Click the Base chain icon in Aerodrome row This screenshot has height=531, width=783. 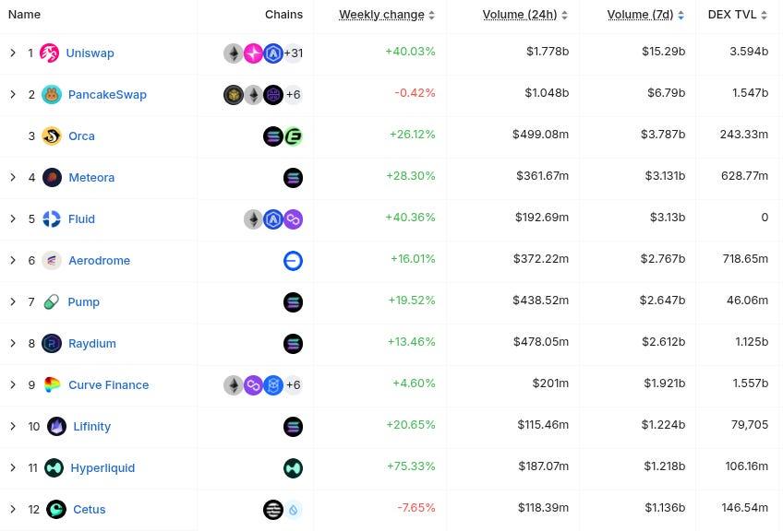tap(293, 260)
